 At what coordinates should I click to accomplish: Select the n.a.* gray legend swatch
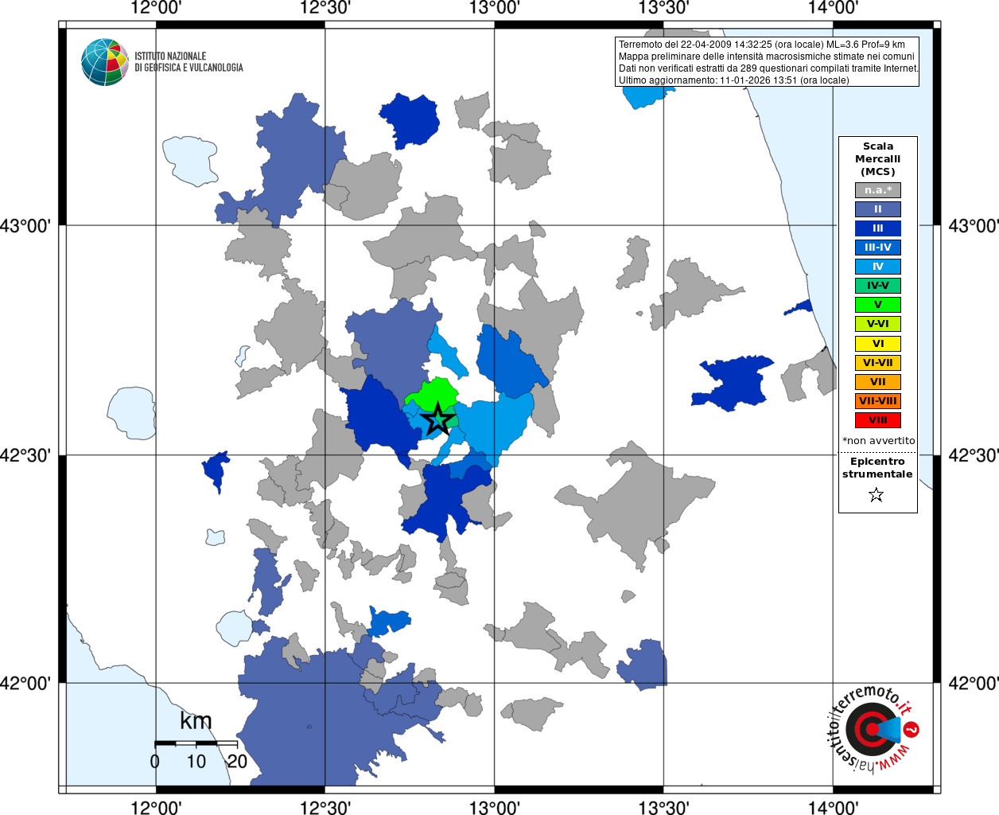pos(878,190)
